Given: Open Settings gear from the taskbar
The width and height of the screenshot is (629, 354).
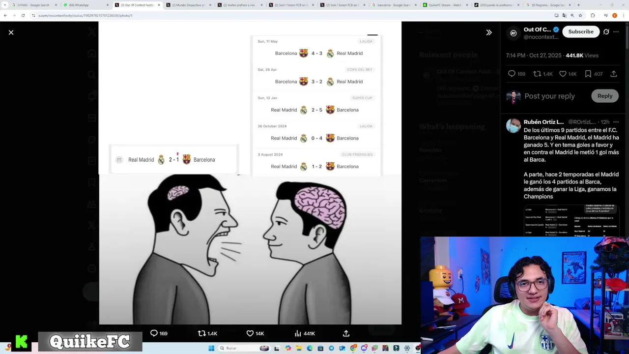Looking at the screenshot, I should [407, 348].
